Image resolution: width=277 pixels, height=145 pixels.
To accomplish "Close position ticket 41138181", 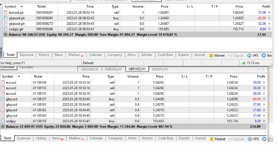I will coord(264,105).
